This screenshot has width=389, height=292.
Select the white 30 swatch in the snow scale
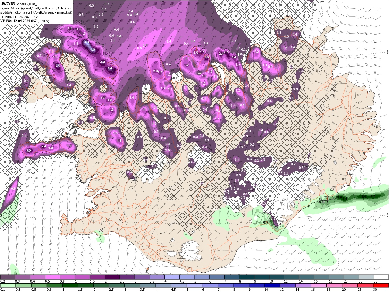pyautogui.click(x=381, y=277)
